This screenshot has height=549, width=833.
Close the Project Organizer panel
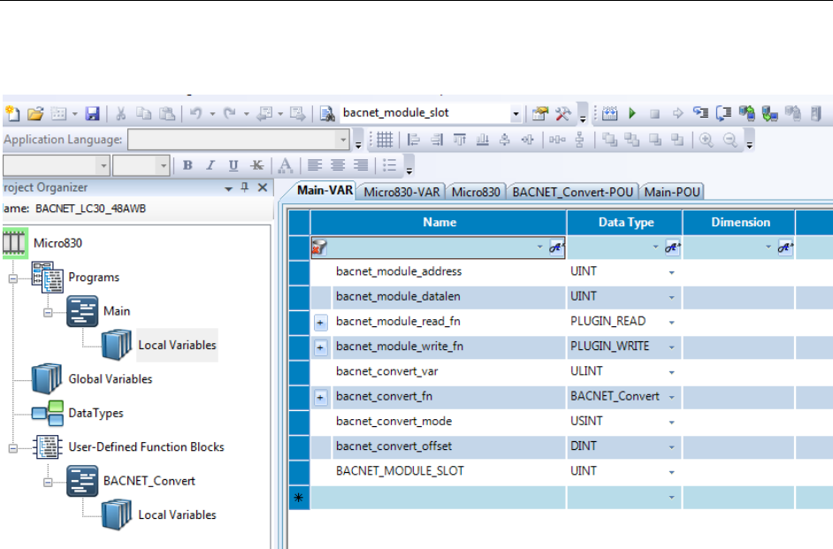(x=263, y=187)
